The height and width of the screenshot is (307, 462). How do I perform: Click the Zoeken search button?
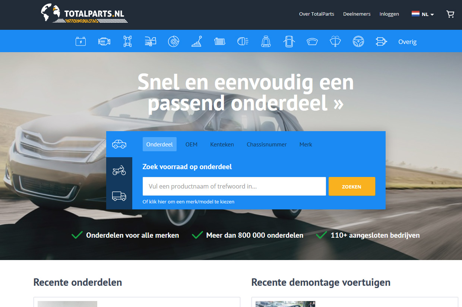[352, 186]
